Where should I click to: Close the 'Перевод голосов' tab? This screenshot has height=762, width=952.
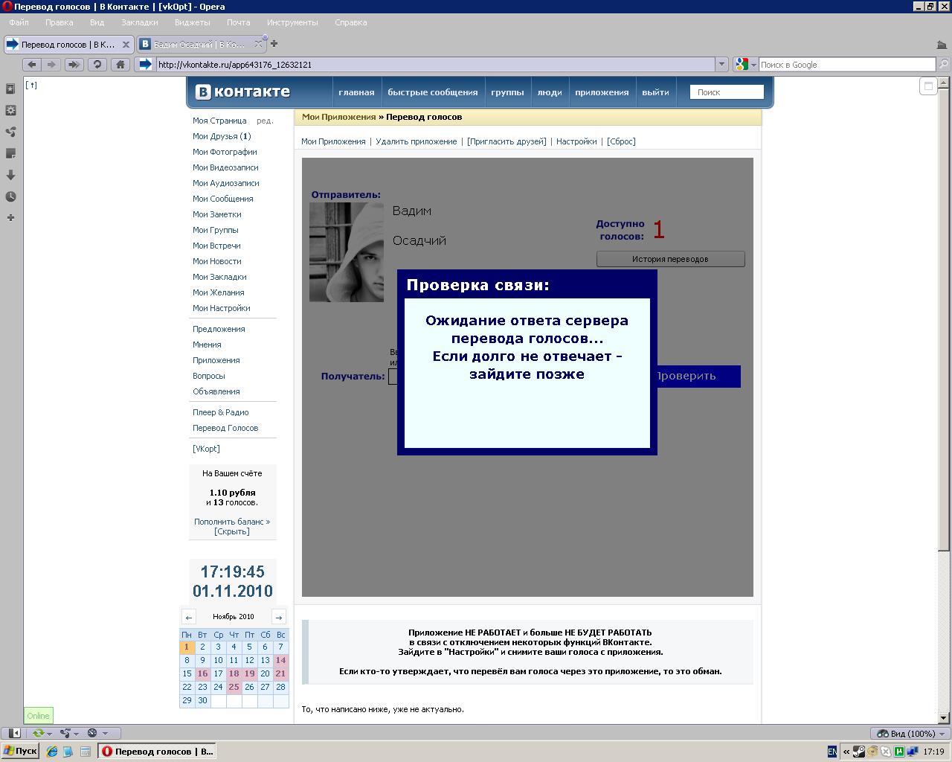(x=126, y=45)
